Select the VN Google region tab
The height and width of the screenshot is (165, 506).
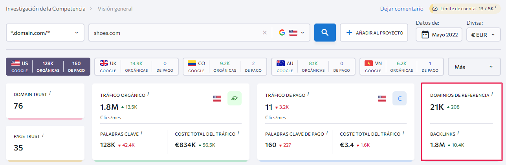401,67
